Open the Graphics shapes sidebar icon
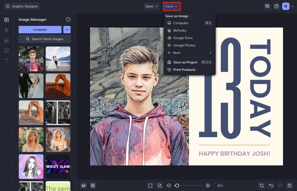This screenshot has height=191, width=297. [6, 50]
